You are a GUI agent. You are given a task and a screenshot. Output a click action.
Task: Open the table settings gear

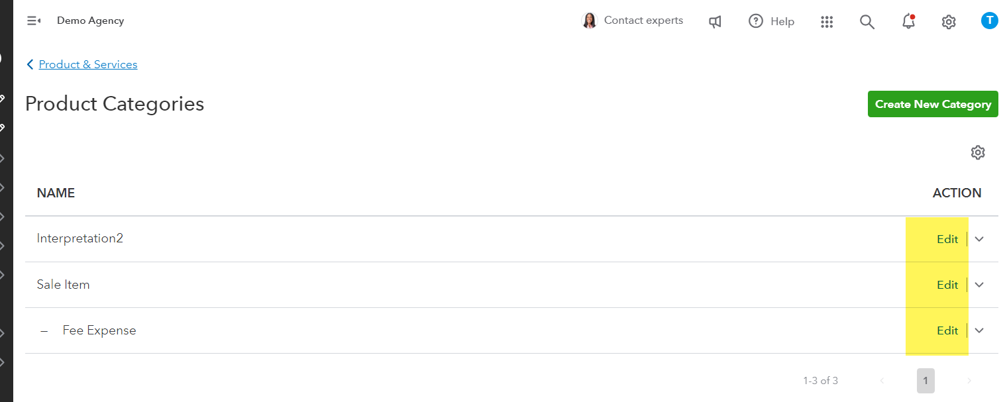pyautogui.click(x=978, y=152)
